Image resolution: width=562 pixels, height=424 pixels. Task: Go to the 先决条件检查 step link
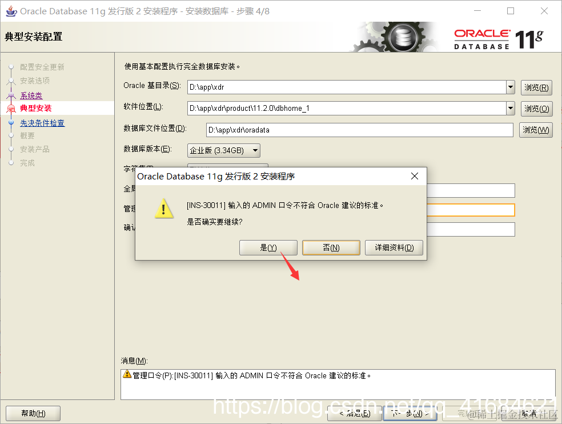click(42, 123)
